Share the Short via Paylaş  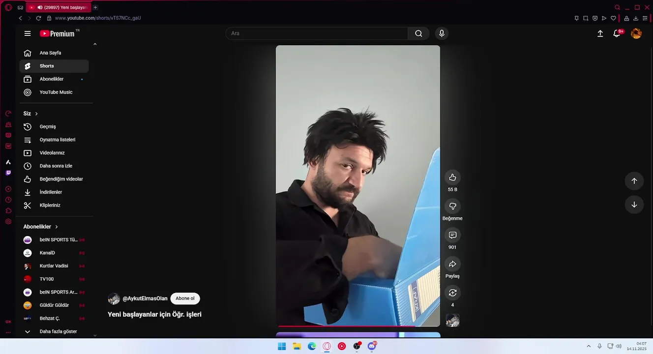[x=452, y=264]
